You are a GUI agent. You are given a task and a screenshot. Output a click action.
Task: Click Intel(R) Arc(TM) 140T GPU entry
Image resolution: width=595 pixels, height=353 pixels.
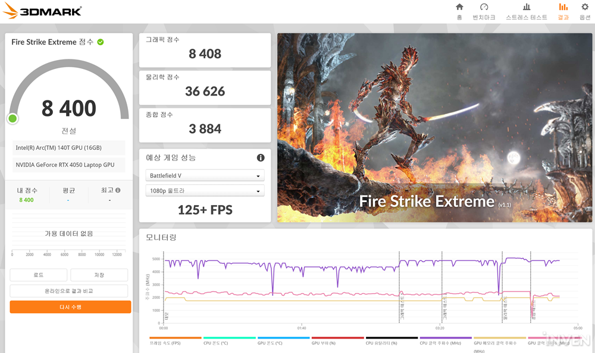68,148
